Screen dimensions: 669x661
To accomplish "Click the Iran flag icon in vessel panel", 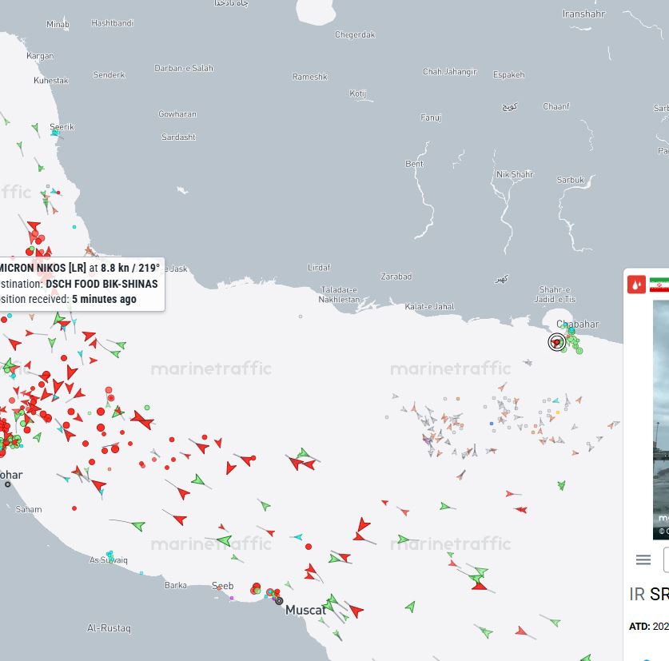I will [659, 285].
